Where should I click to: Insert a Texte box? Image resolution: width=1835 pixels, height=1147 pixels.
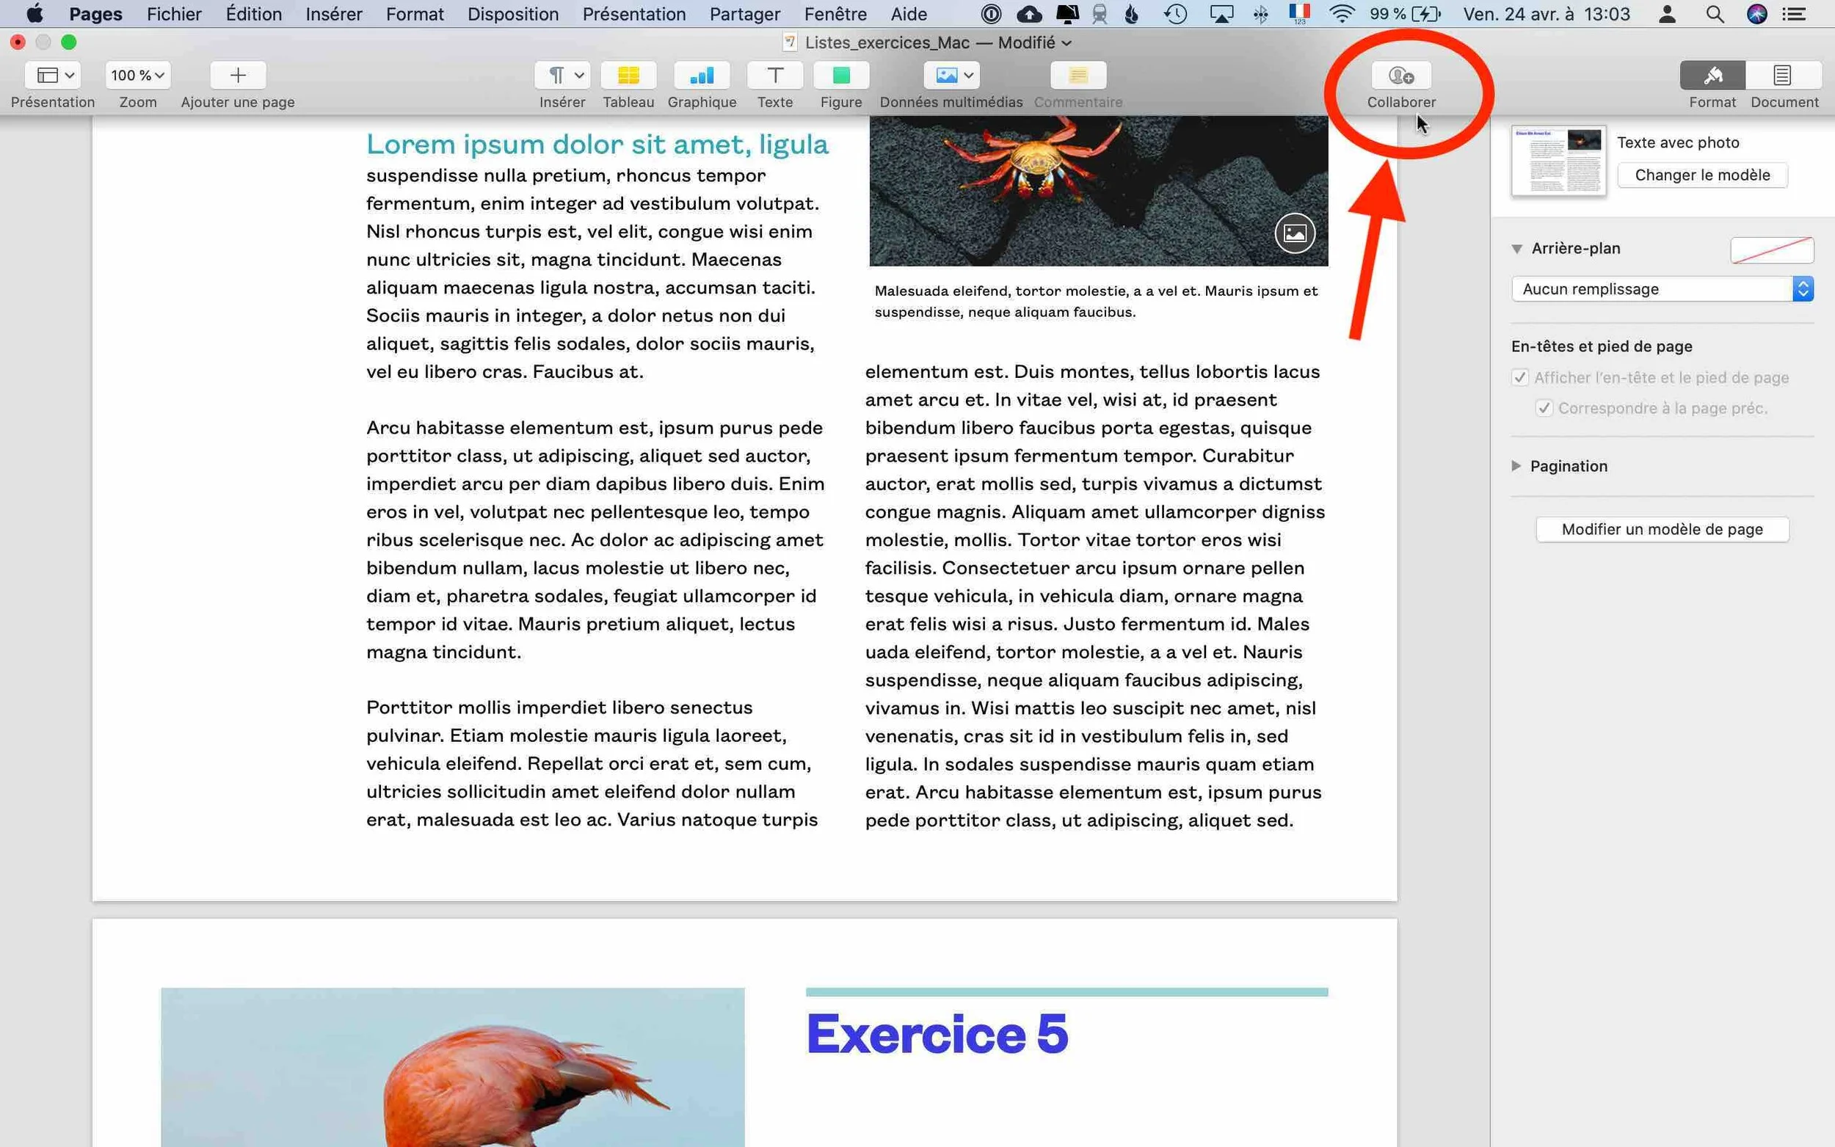click(x=774, y=75)
